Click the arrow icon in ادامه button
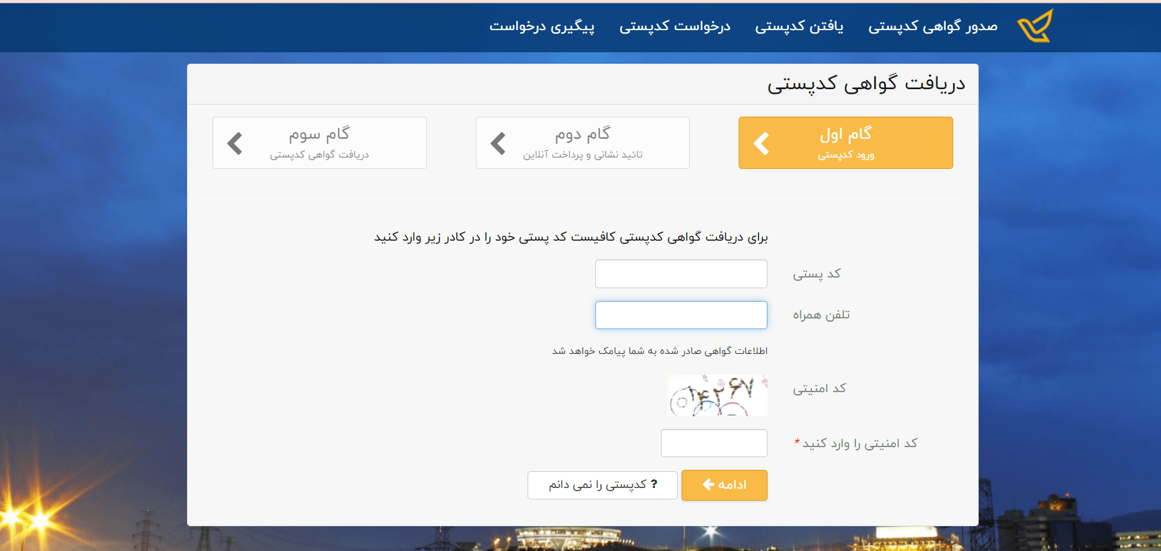 [709, 485]
